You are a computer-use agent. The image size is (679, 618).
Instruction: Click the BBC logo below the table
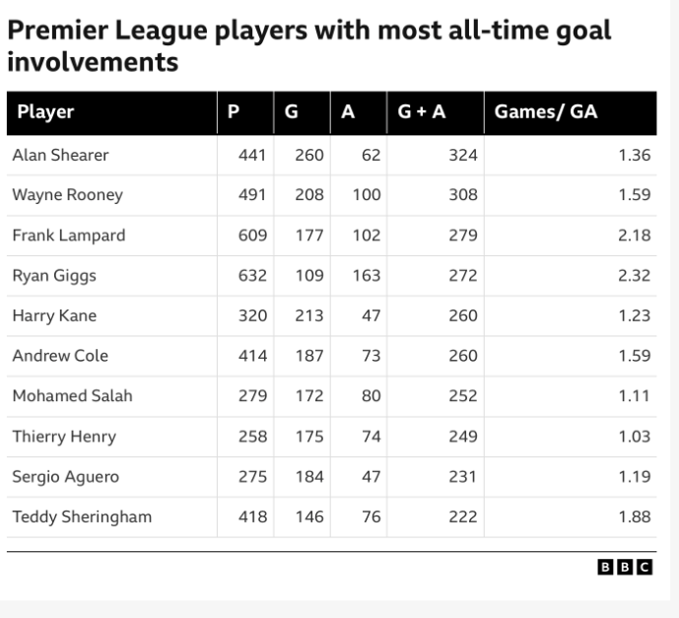[x=625, y=567]
